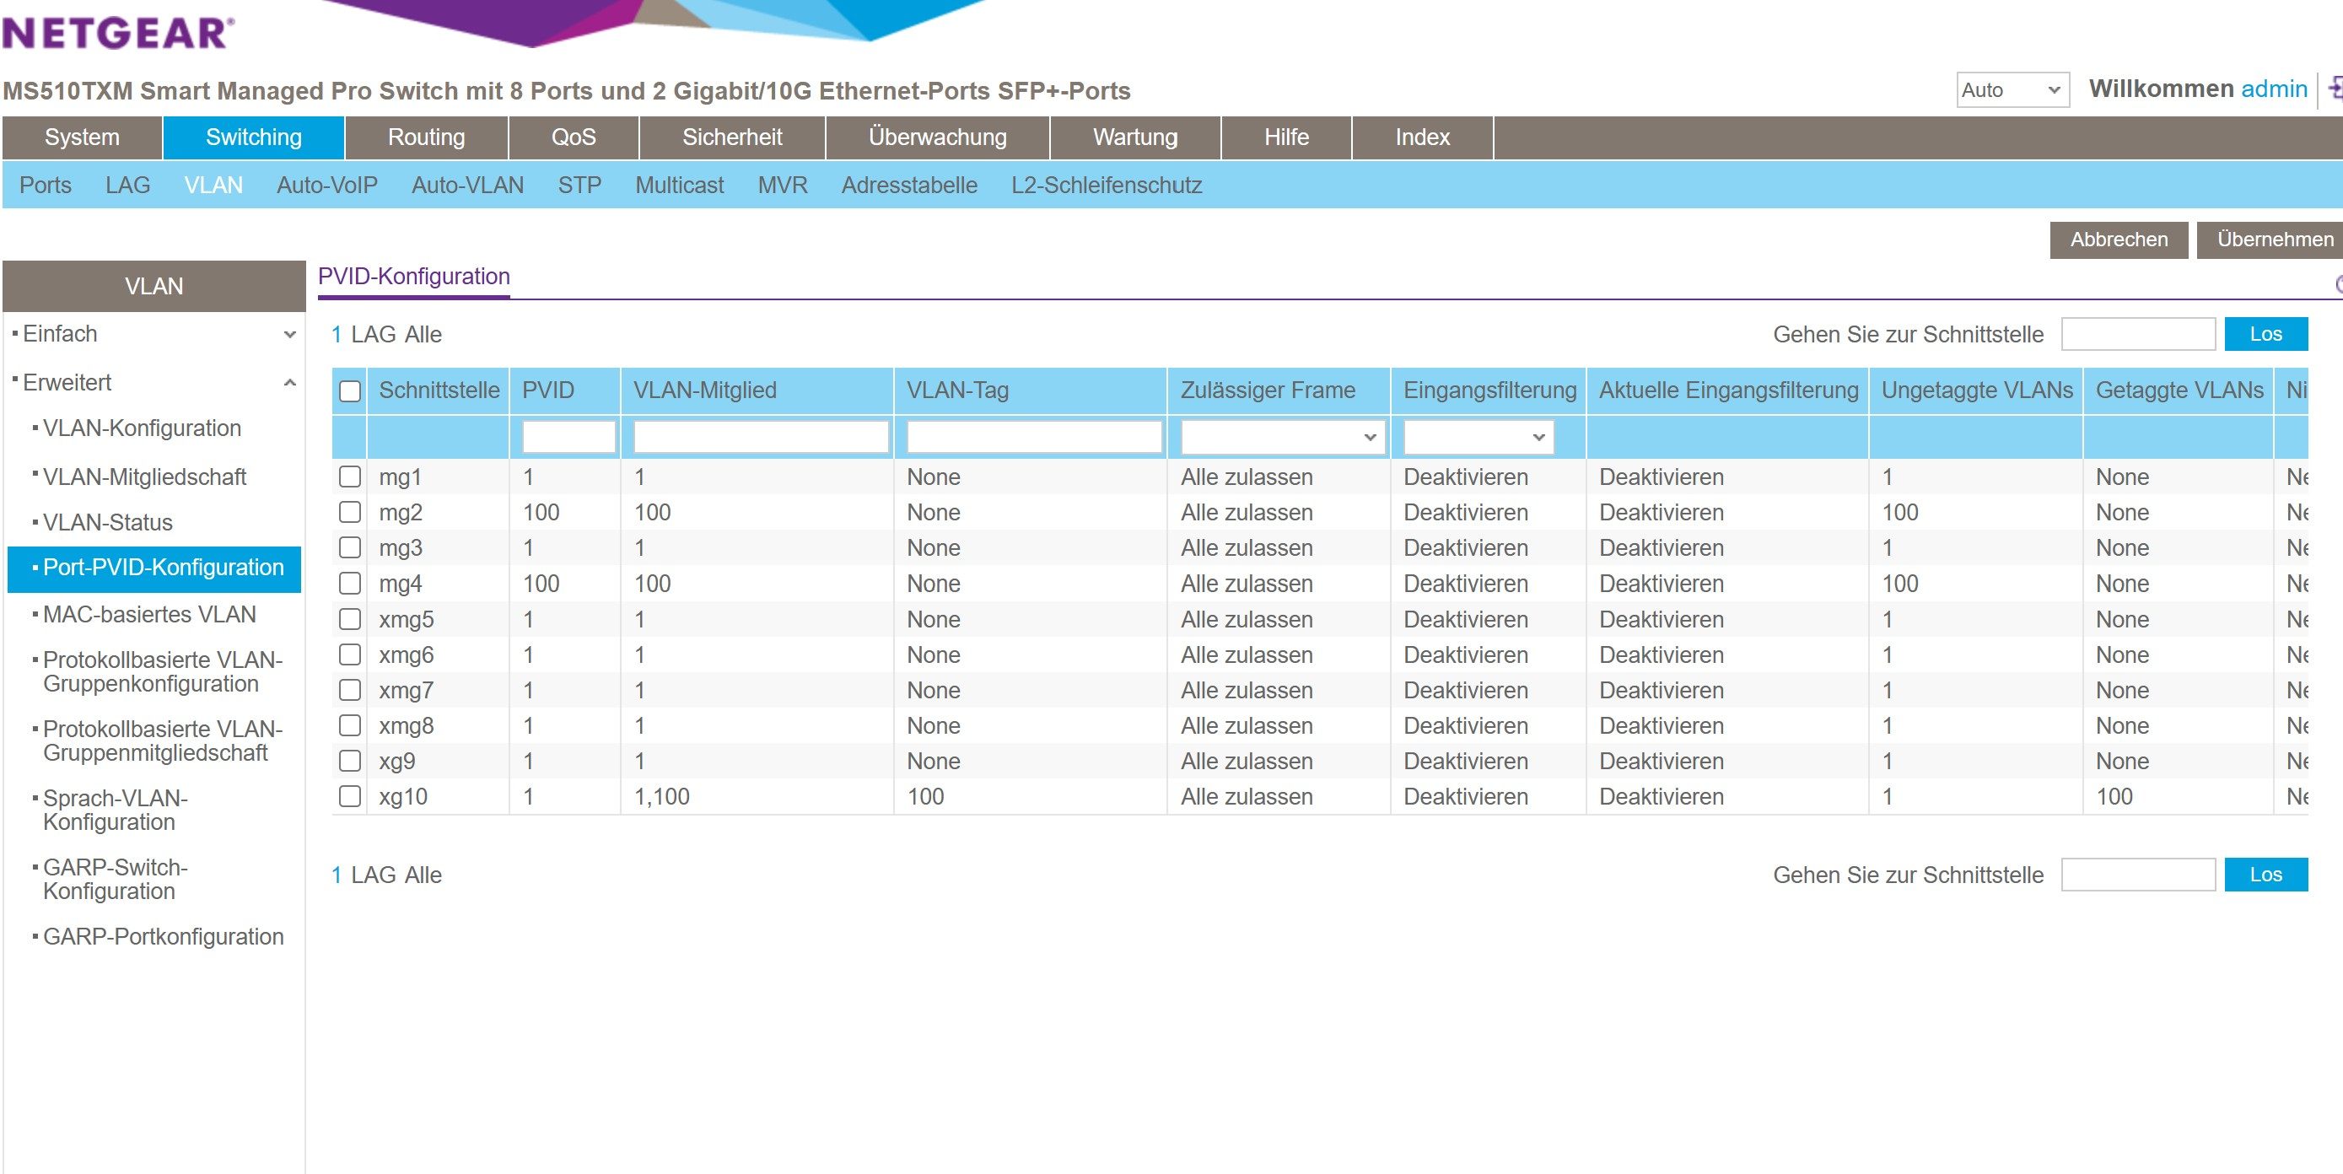Open the Hilfe tab
Image resolution: width=2343 pixels, height=1174 pixels.
coord(1286,137)
